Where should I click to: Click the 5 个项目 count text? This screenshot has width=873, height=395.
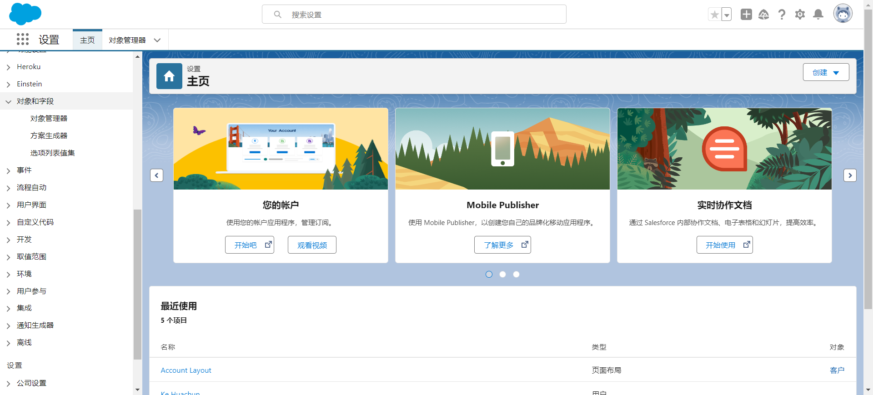[174, 320]
